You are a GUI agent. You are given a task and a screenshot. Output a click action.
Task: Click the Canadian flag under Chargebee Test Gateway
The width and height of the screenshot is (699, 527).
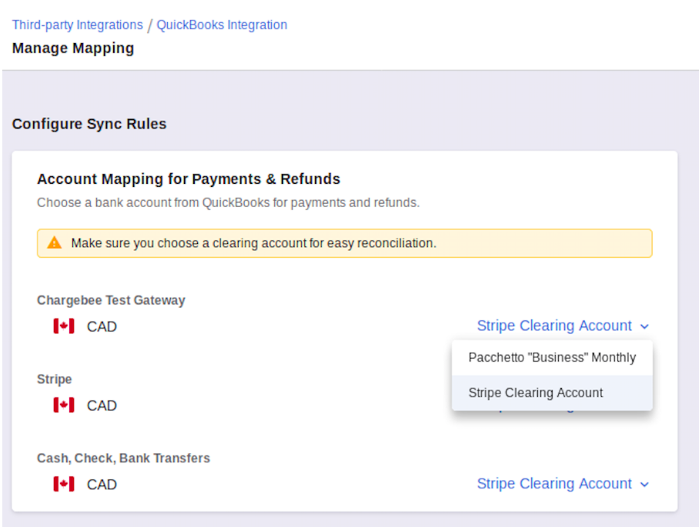(64, 326)
